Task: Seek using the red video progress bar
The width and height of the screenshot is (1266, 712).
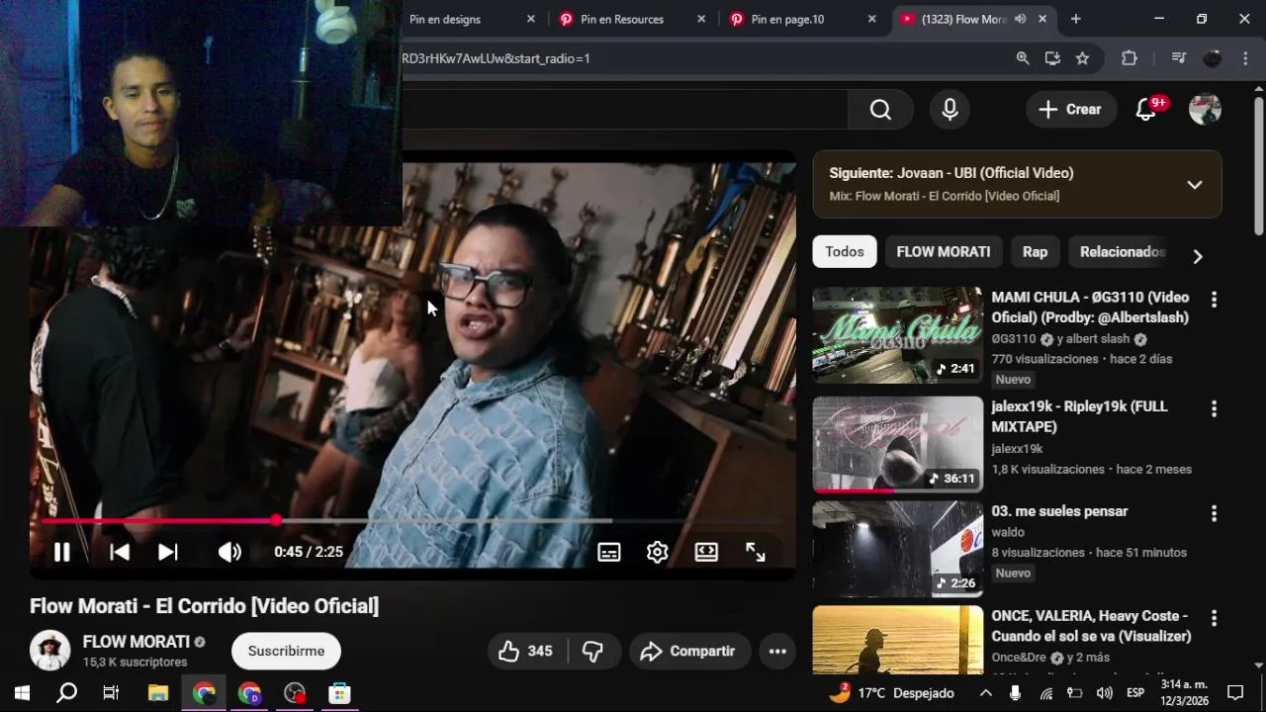Action: pyautogui.click(x=411, y=520)
